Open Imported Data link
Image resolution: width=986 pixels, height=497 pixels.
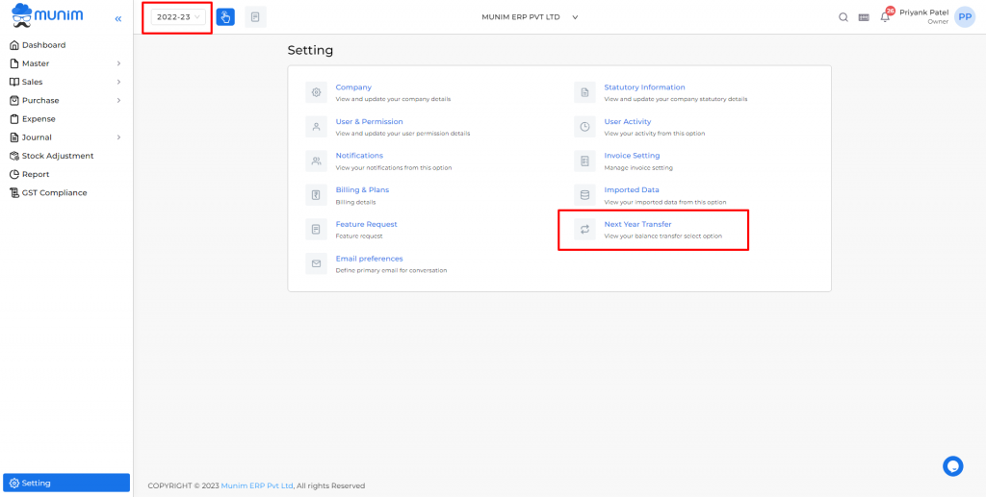tap(632, 190)
